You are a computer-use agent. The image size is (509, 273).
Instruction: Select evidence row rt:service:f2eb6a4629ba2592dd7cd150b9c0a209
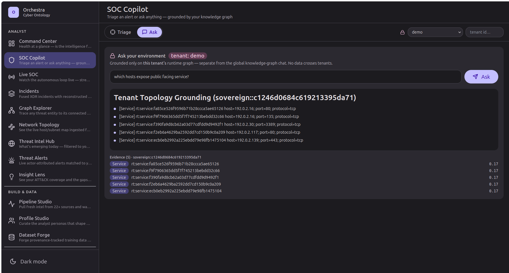304,184
